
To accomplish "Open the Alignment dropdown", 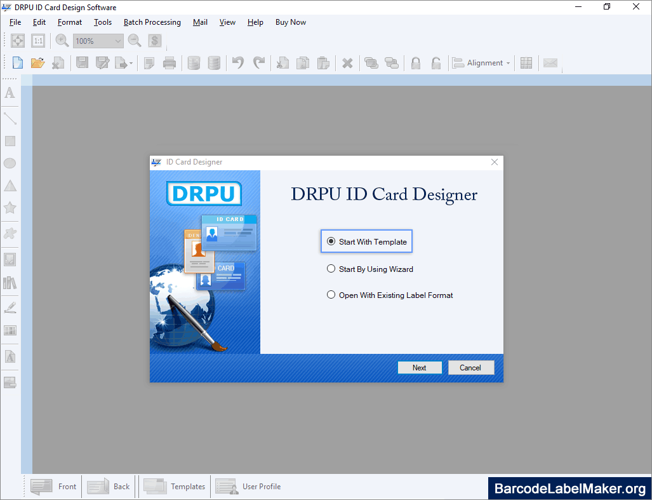I will pyautogui.click(x=481, y=63).
